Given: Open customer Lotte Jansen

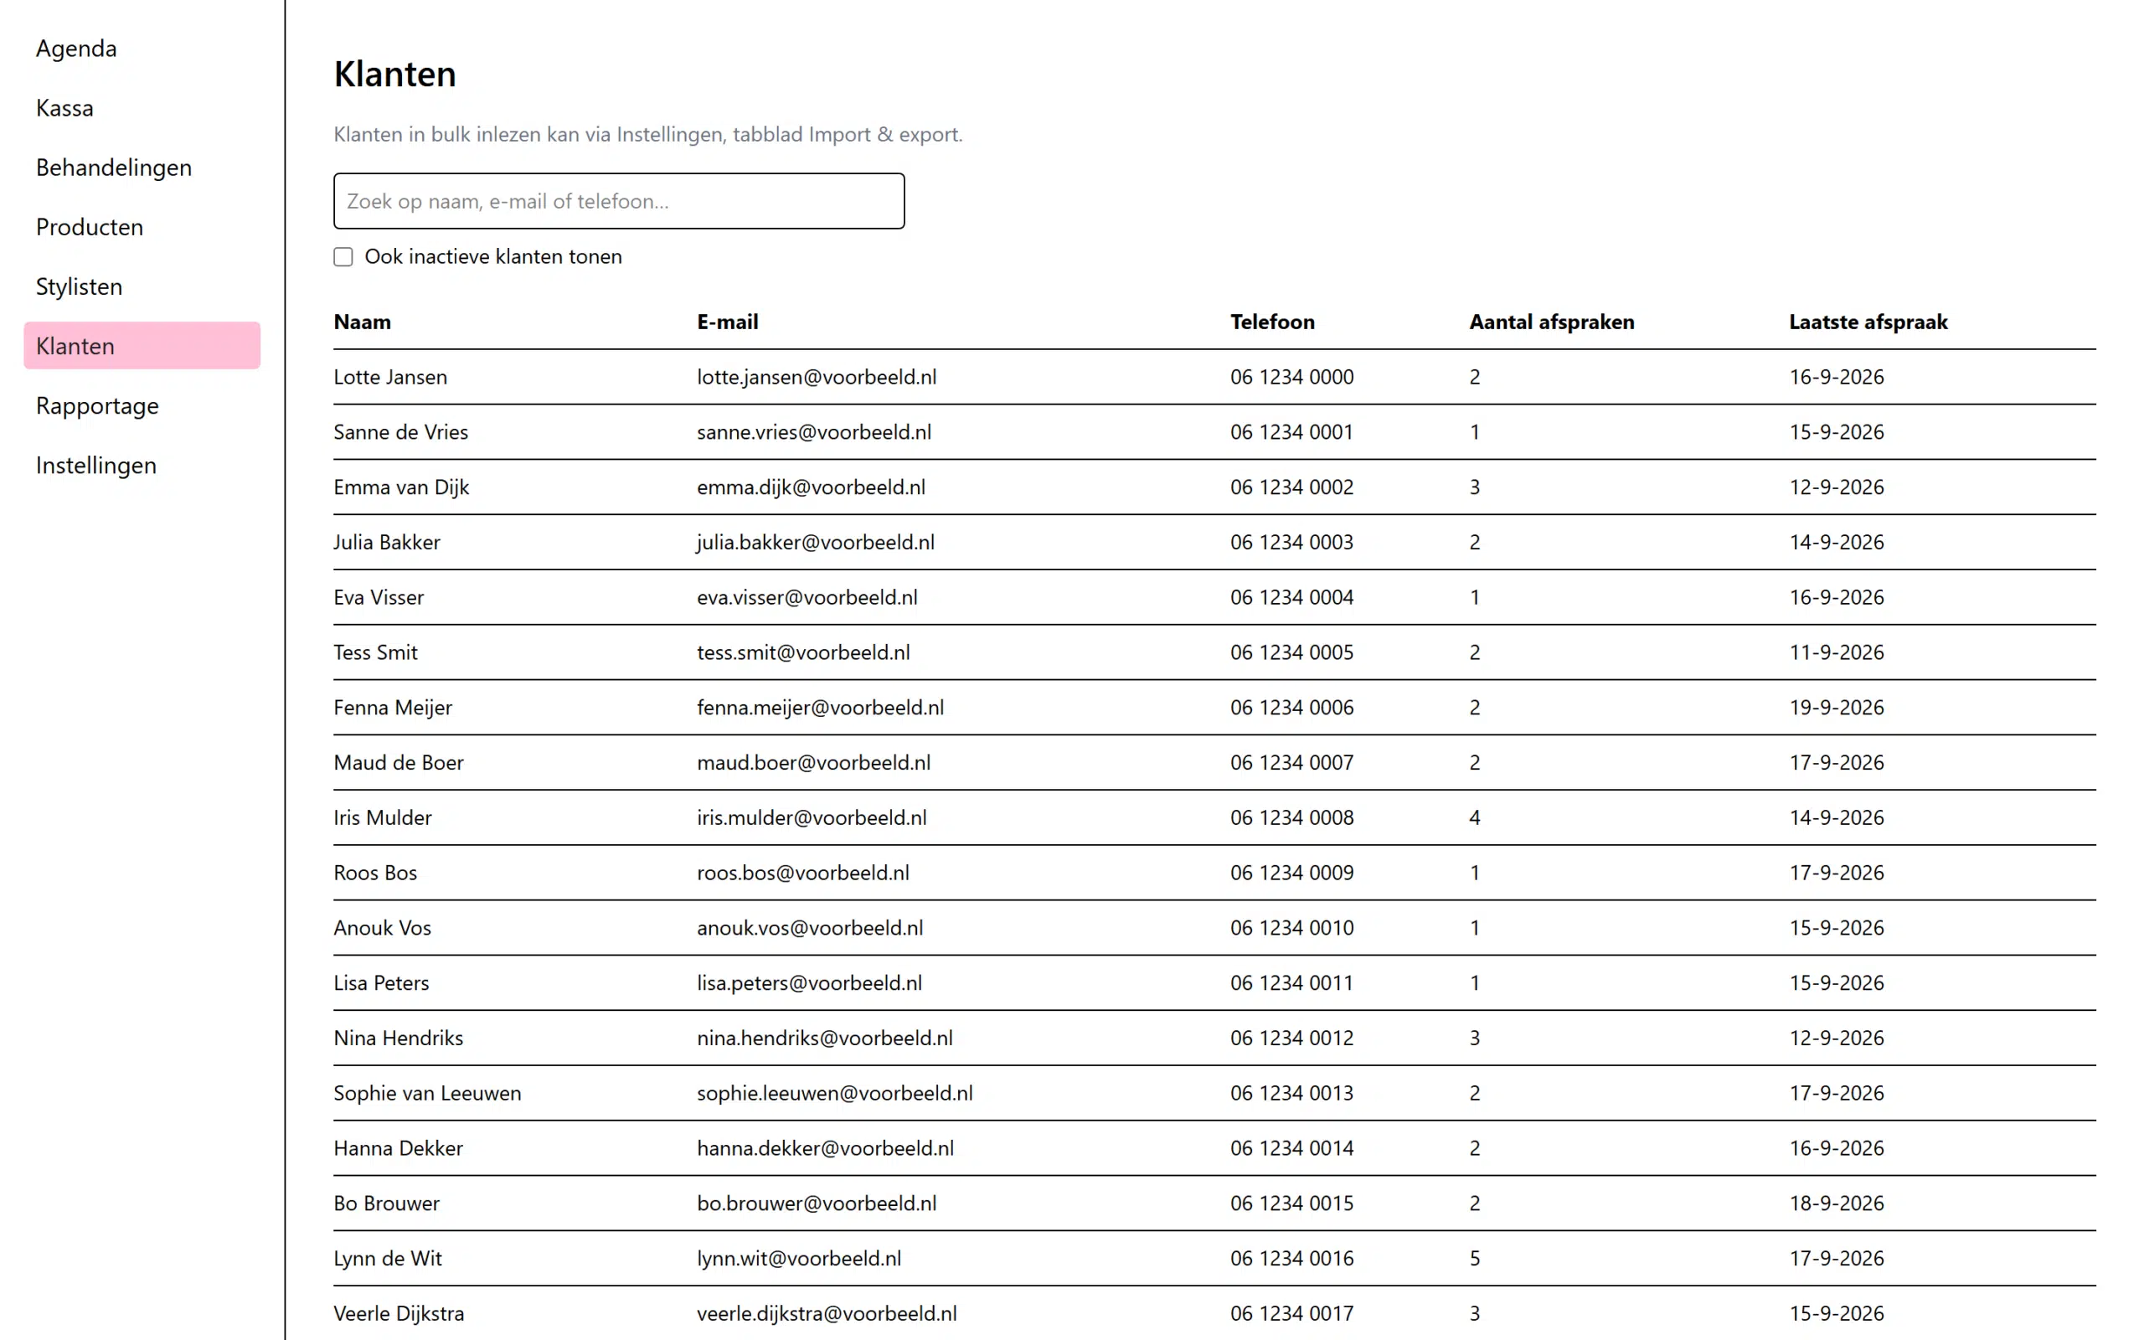Looking at the screenshot, I should coord(1214,377).
